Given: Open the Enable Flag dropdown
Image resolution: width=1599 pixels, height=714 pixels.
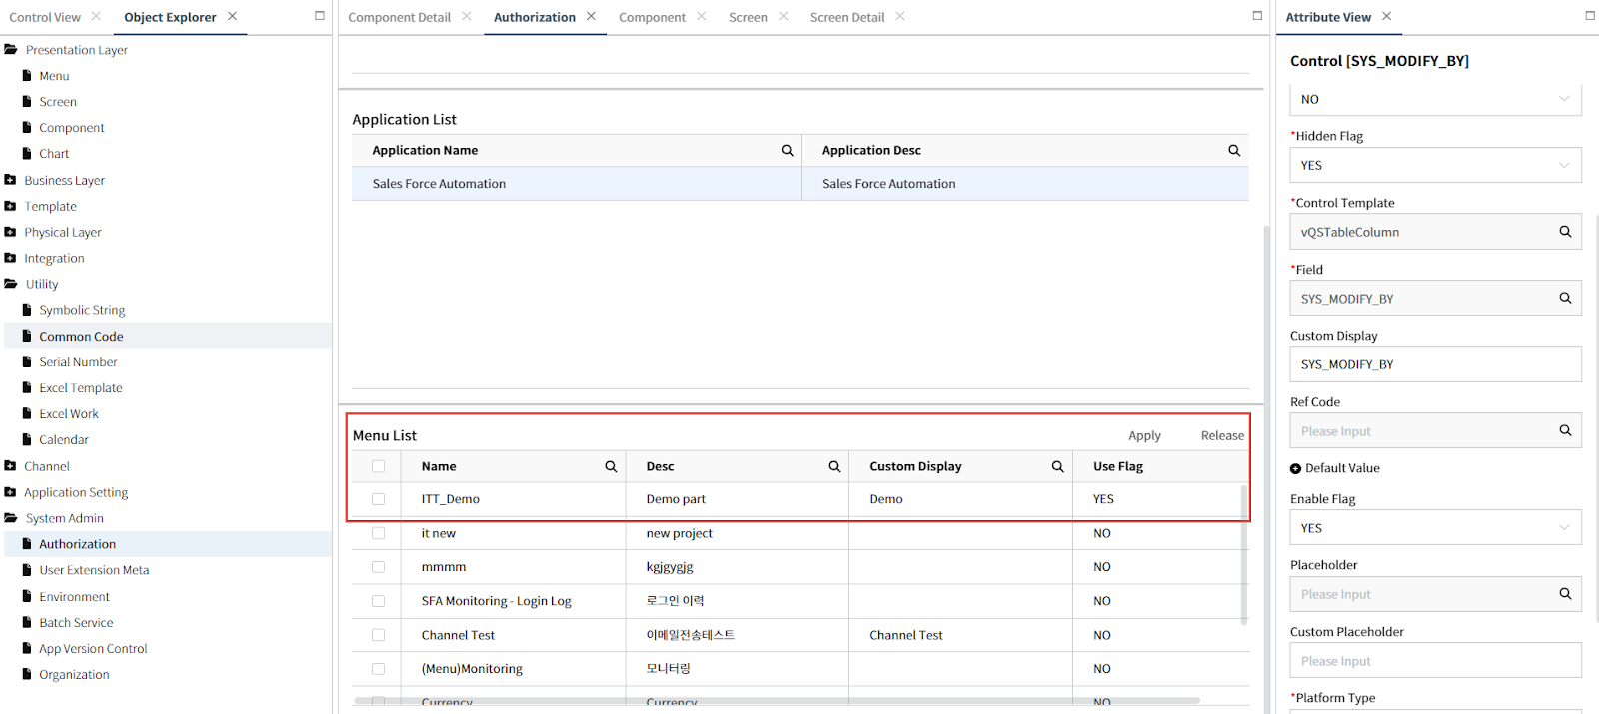Looking at the screenshot, I should [1435, 527].
